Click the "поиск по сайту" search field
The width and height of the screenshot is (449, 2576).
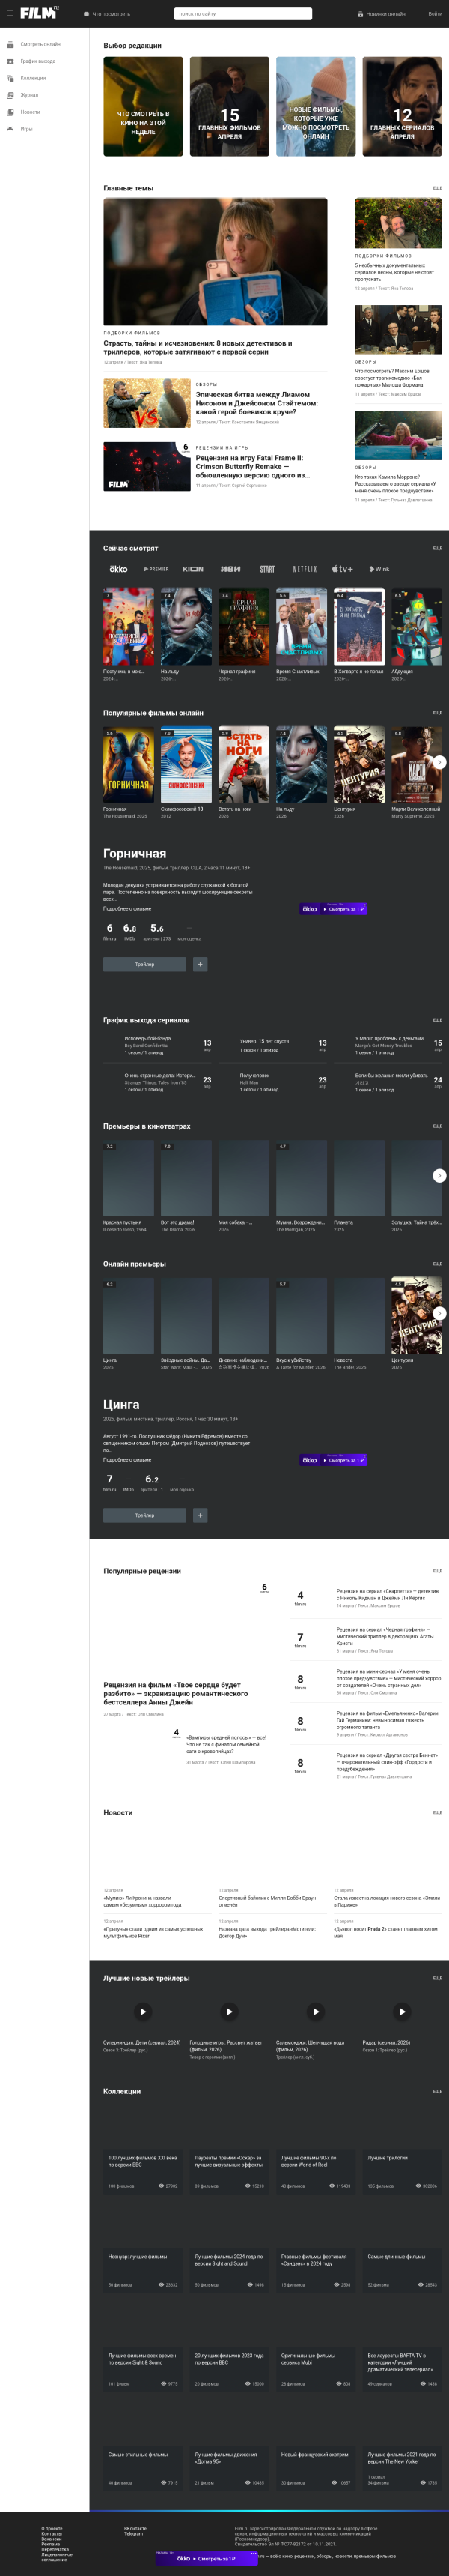[x=242, y=14]
